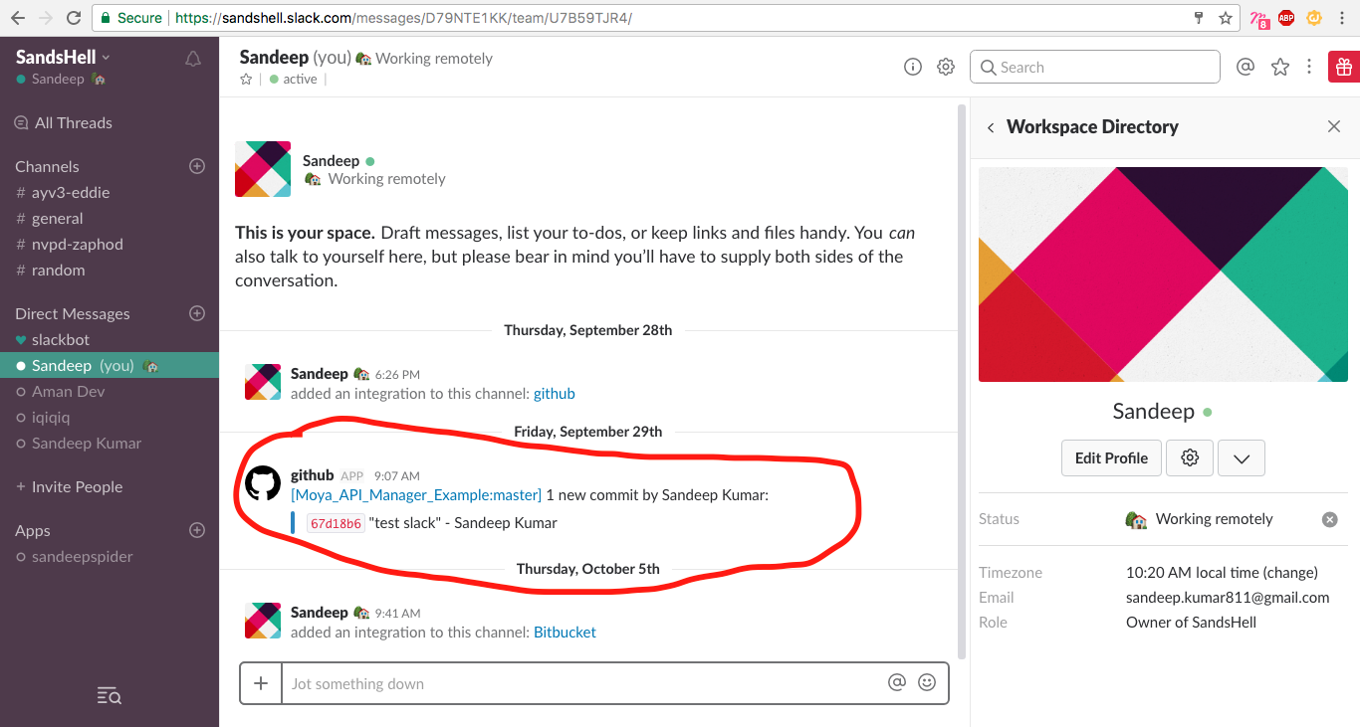Open a new direct message with plus icon
The image size is (1360, 727).
(197, 313)
